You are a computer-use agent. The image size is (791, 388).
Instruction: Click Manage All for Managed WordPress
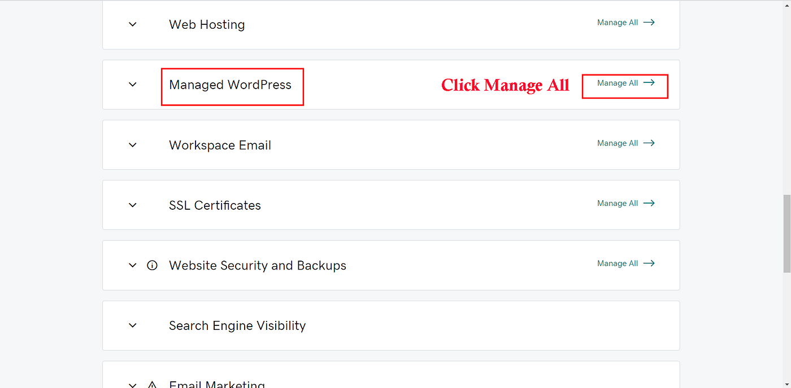626,83
